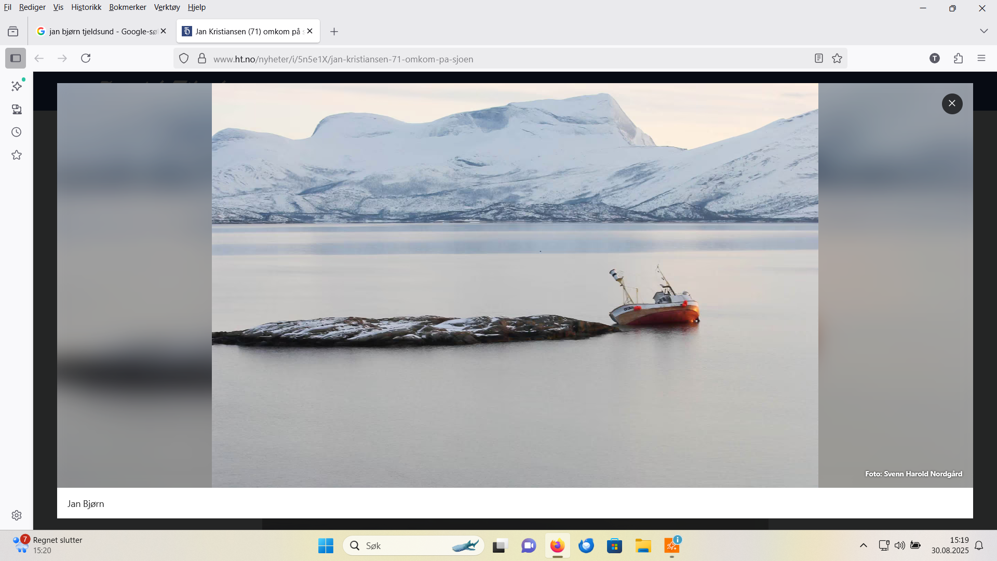Viewport: 997px width, 561px height.
Task: Switch to the Google search tab
Action: pos(99,31)
